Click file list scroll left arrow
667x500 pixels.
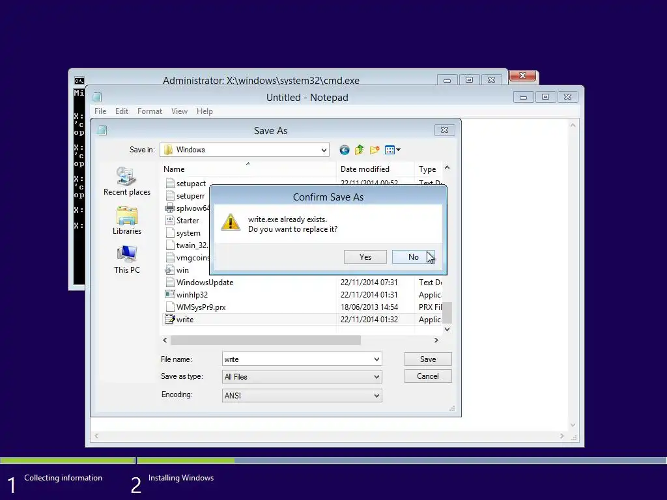(165, 340)
